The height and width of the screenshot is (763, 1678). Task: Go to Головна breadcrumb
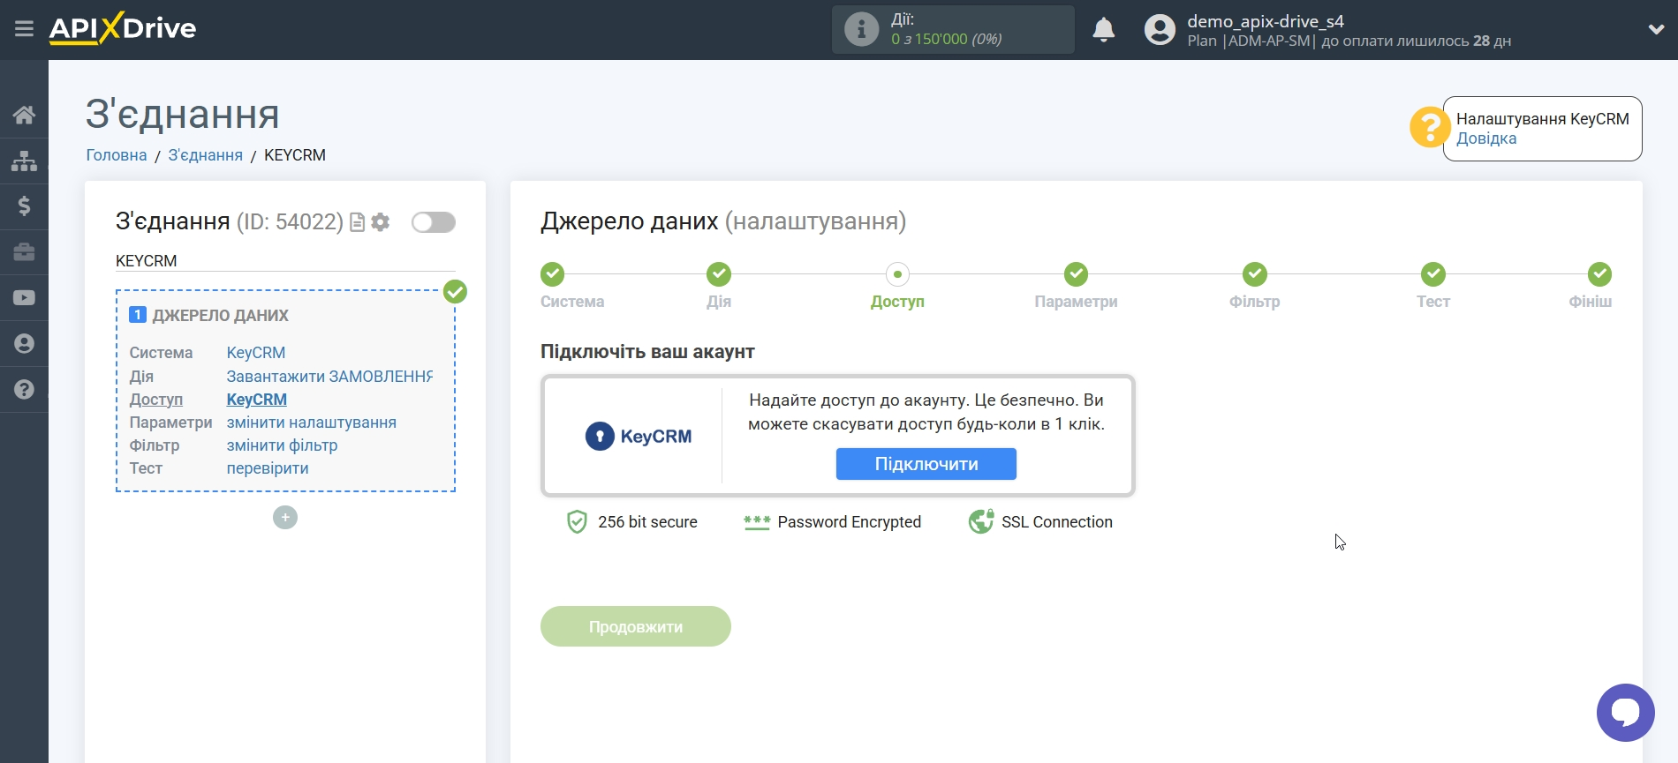click(117, 155)
